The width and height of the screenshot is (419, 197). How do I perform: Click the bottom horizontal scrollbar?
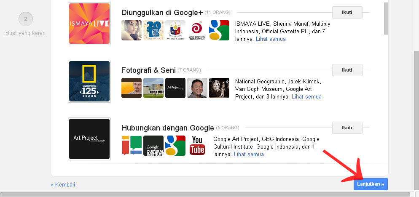pyautogui.click(x=205, y=194)
